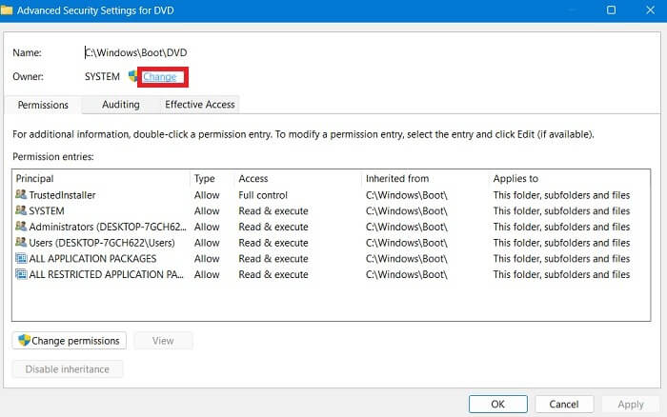This screenshot has width=667, height=417.
Task: Click Full control in the TrustedInstaller row
Action: (263, 195)
